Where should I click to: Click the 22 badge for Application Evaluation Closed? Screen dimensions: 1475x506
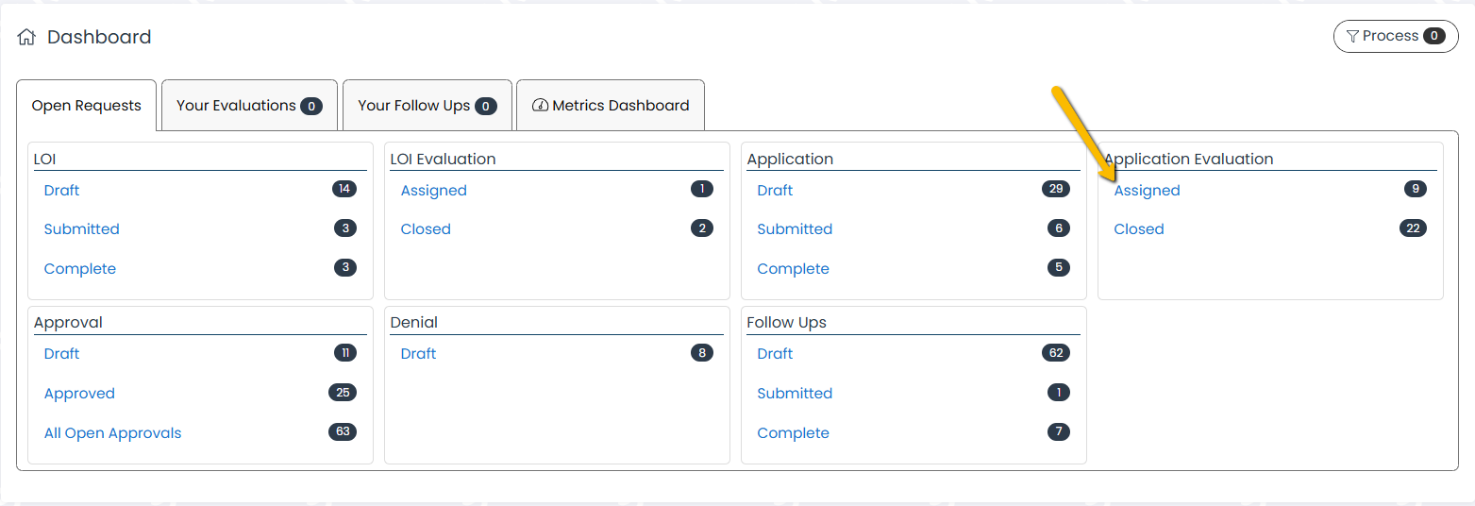click(x=1413, y=228)
